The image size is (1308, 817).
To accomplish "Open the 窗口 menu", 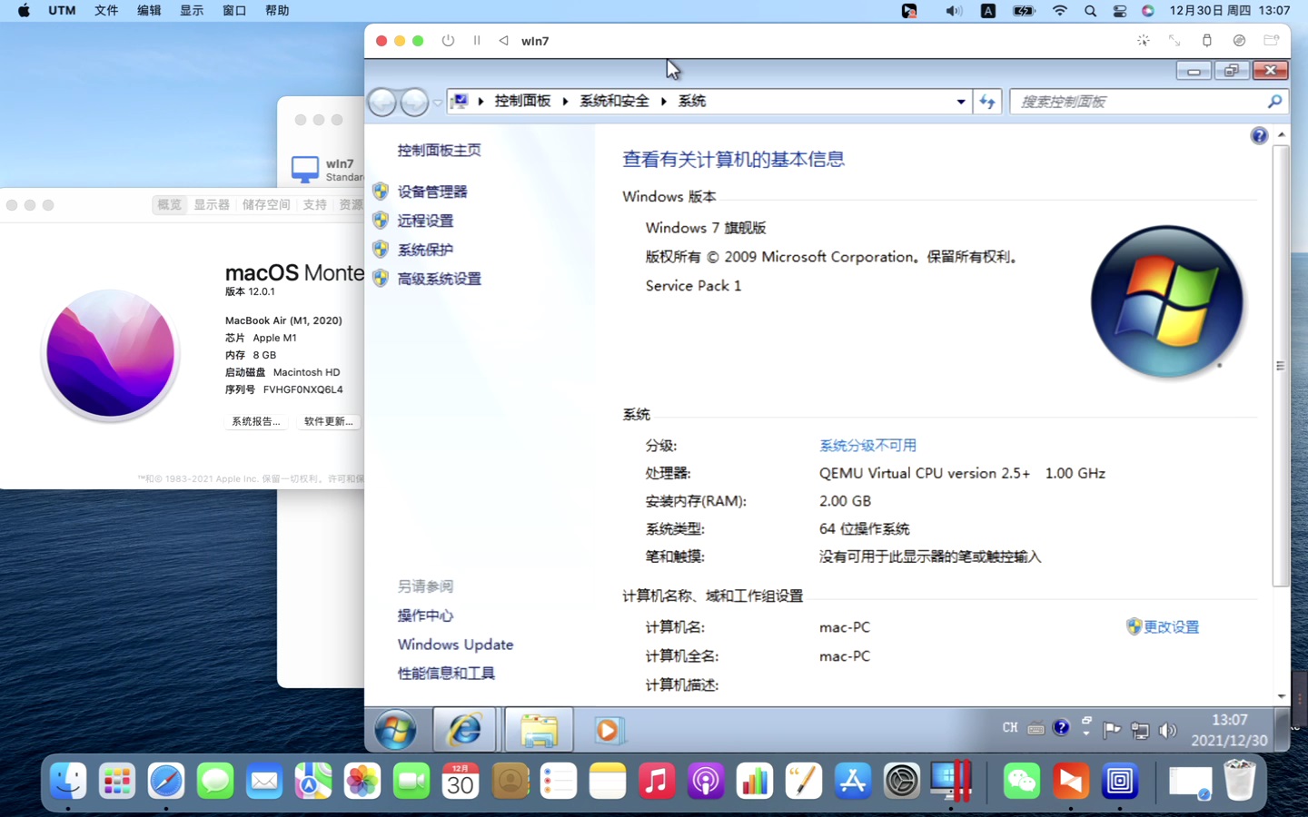I will coord(234,11).
